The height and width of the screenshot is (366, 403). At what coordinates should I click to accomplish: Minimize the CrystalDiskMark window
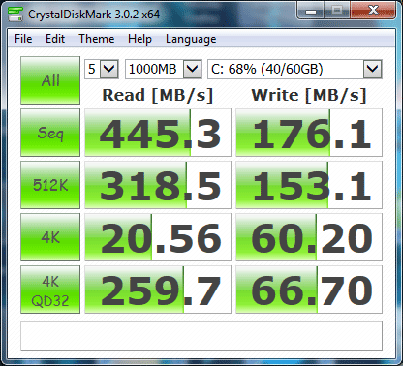pos(311,12)
